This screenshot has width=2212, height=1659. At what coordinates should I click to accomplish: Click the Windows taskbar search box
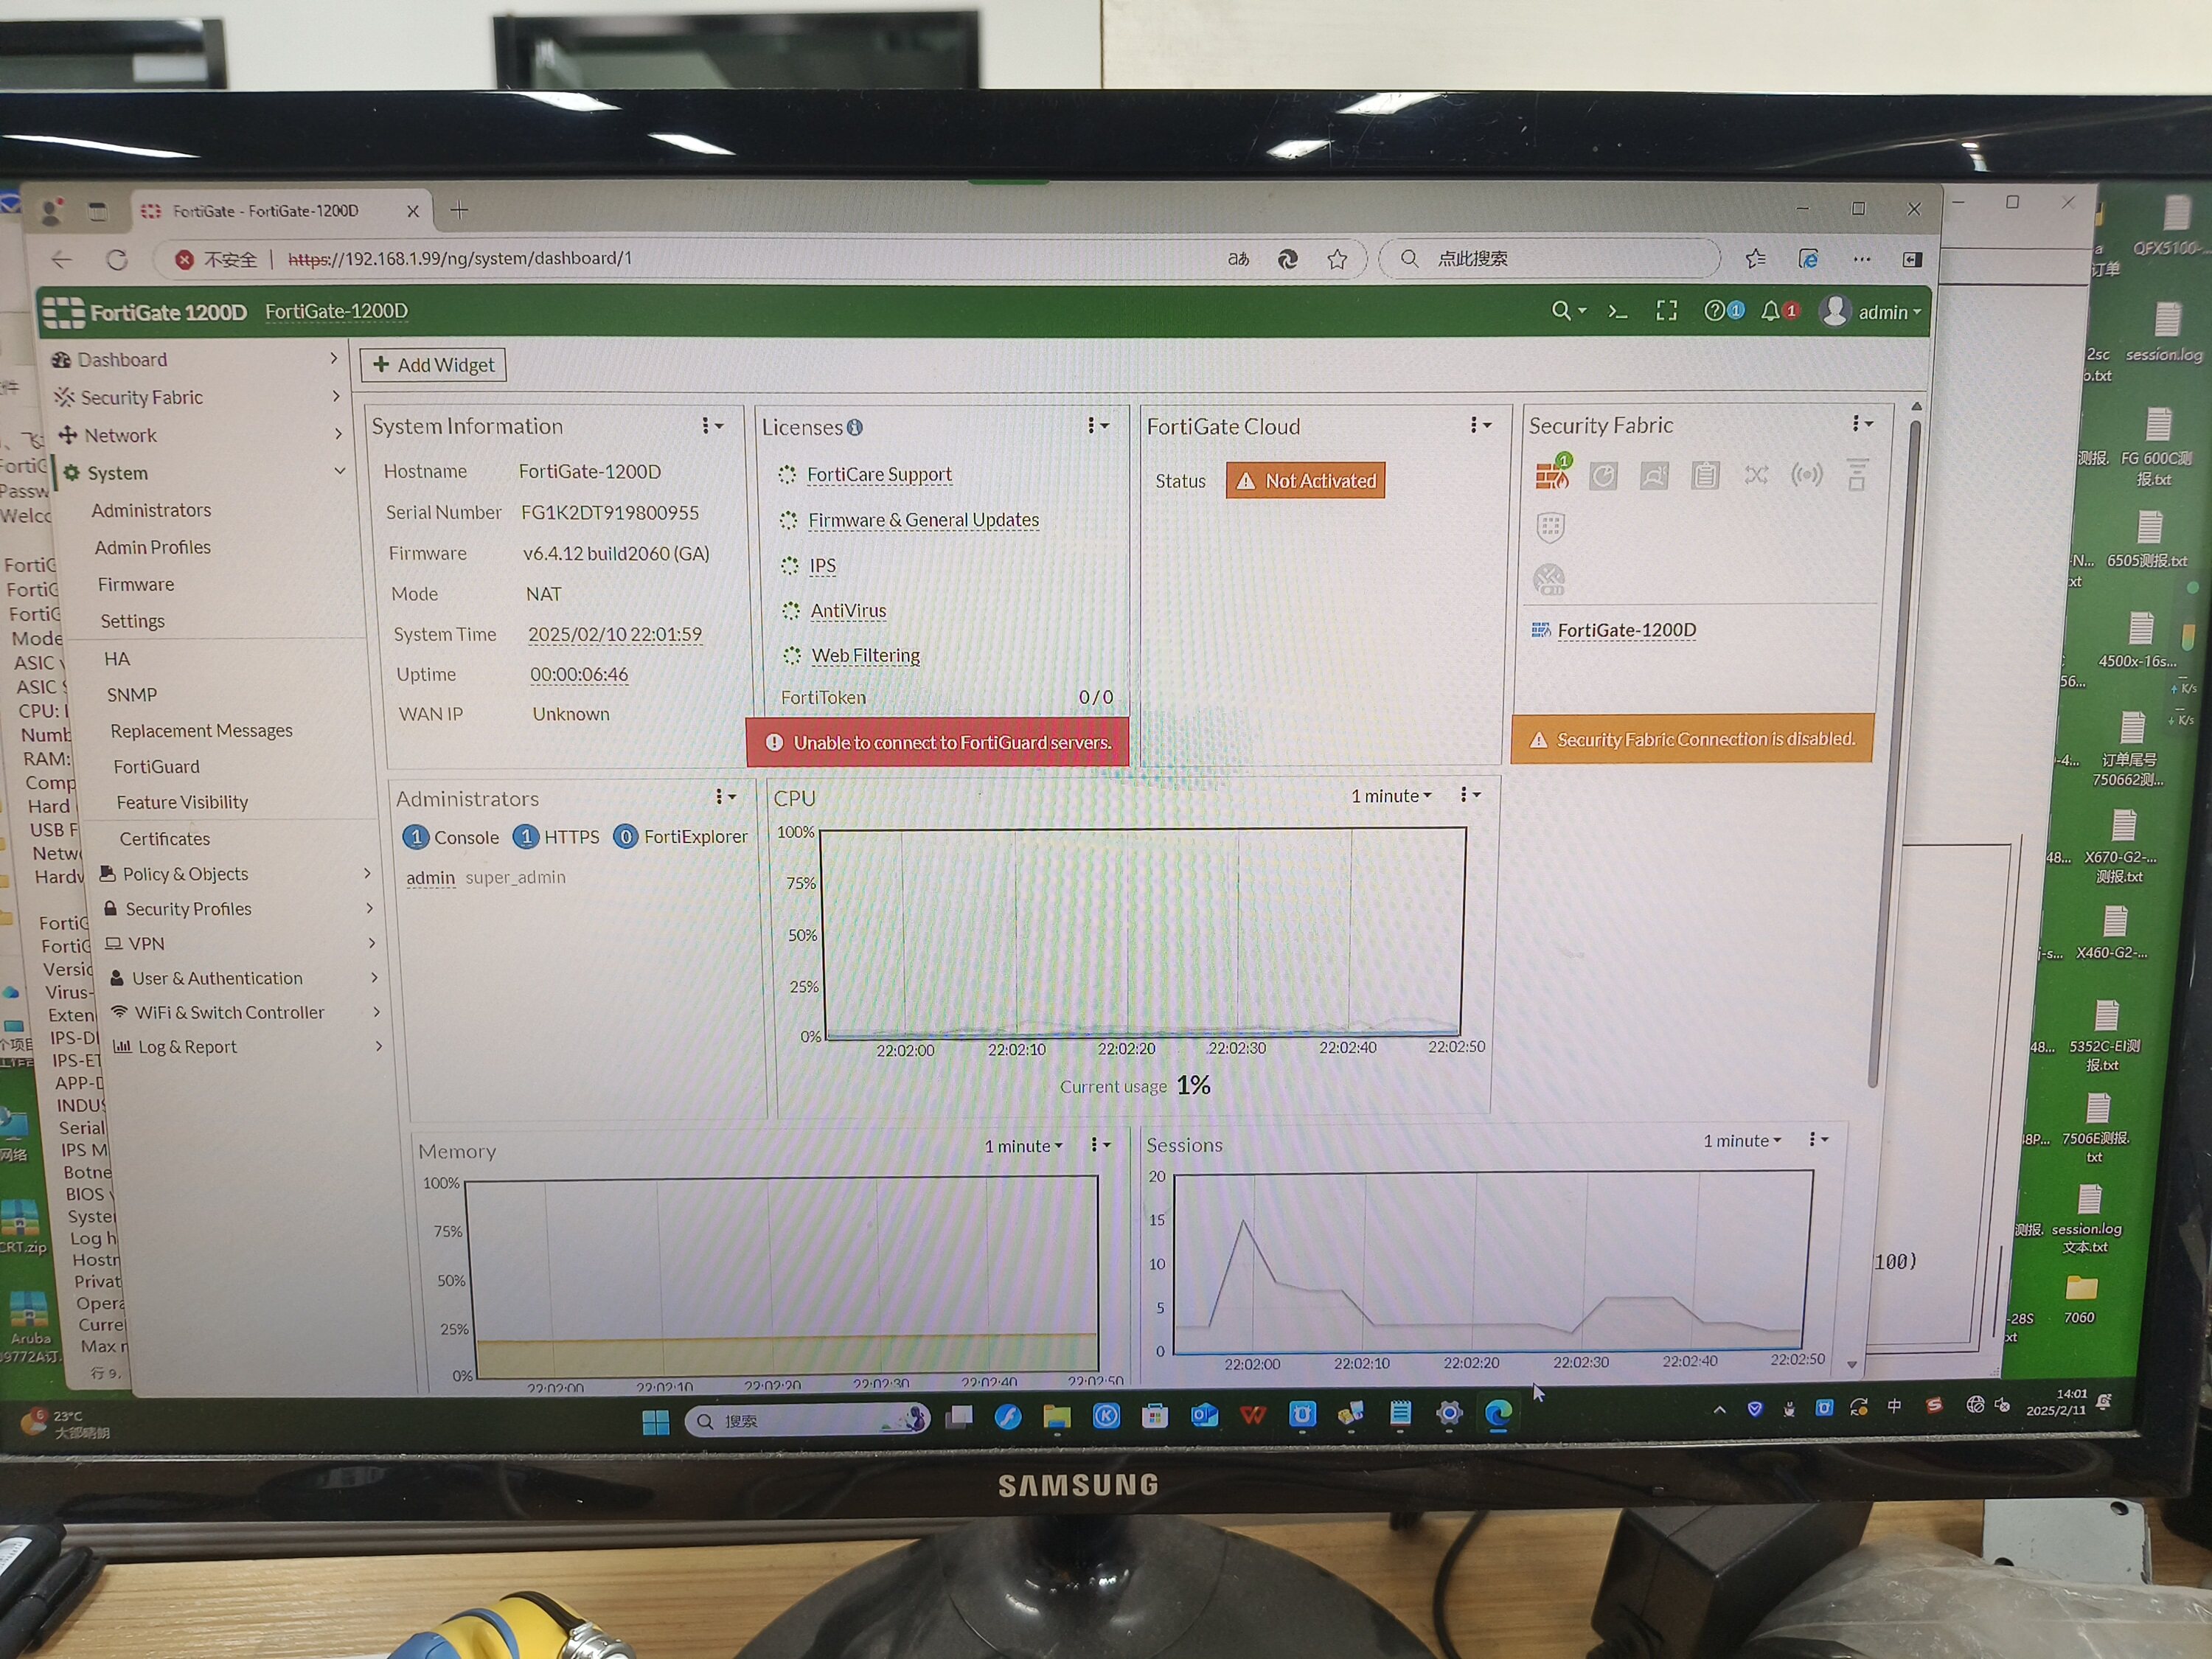pos(807,1420)
